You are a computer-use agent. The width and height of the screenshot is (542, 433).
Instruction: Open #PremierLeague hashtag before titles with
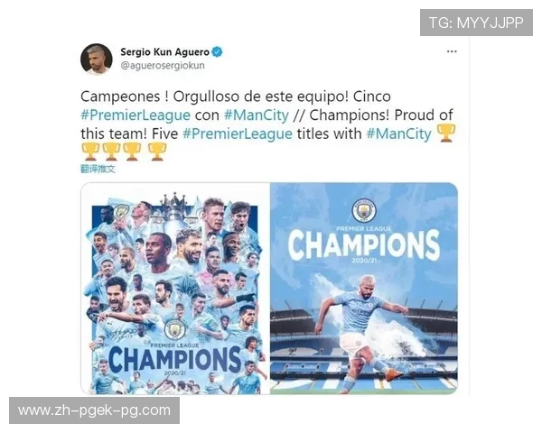coord(238,134)
